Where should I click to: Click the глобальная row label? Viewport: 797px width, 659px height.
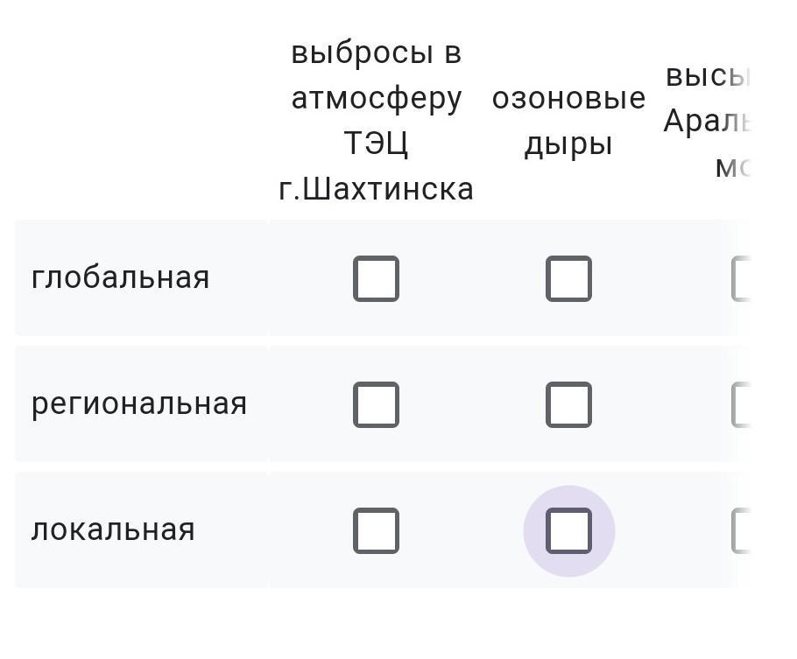121,277
